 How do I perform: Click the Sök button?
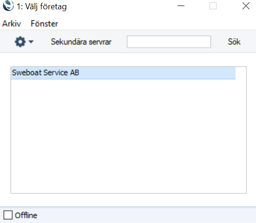pyautogui.click(x=234, y=42)
